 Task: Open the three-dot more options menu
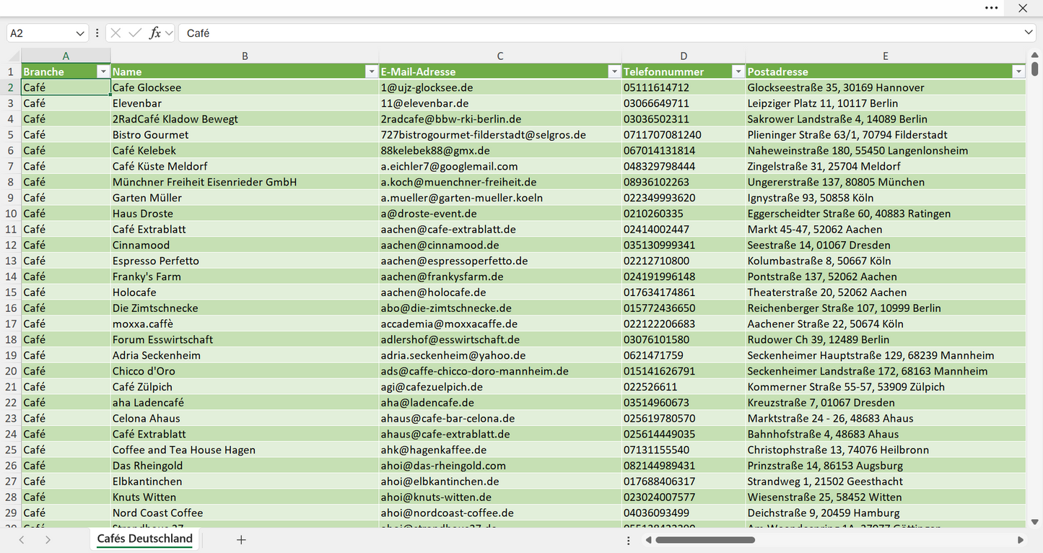coord(992,8)
